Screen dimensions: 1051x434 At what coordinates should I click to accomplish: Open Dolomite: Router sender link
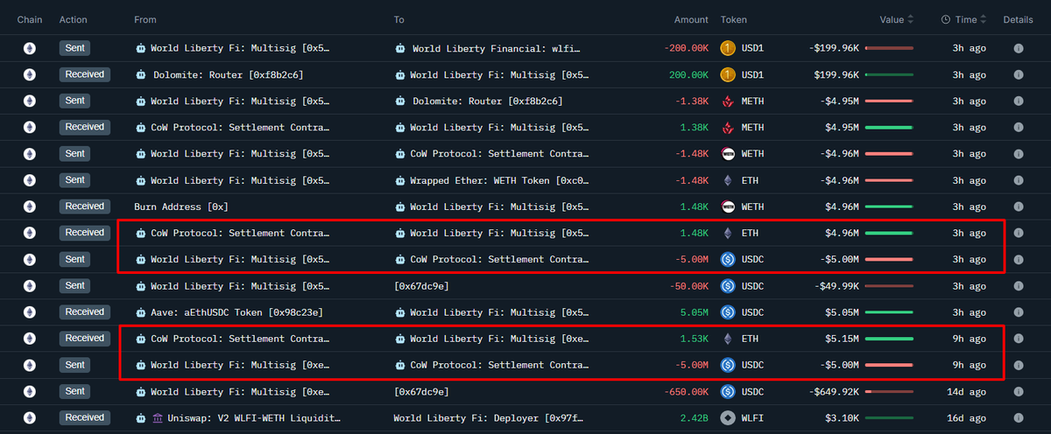point(228,75)
